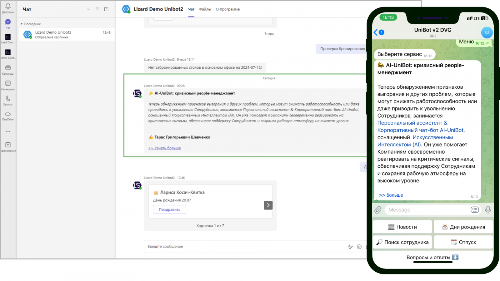The width and height of the screenshot is (500, 281).
Task: Open the Calendar icon in sidebar
Action: 8,83
